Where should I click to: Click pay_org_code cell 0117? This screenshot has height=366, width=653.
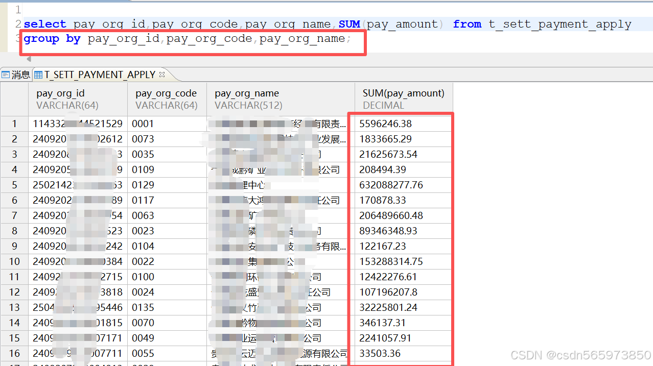click(x=167, y=200)
